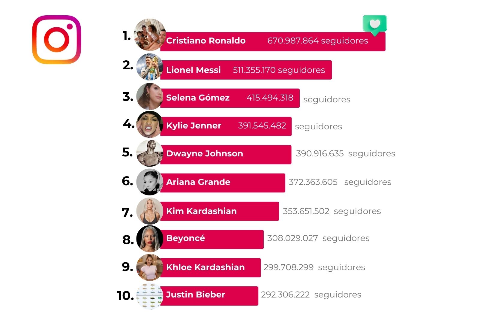This screenshot has height=320, width=480.
Task: Select the Khloe Kardashian profile picture
Action: pos(149,267)
